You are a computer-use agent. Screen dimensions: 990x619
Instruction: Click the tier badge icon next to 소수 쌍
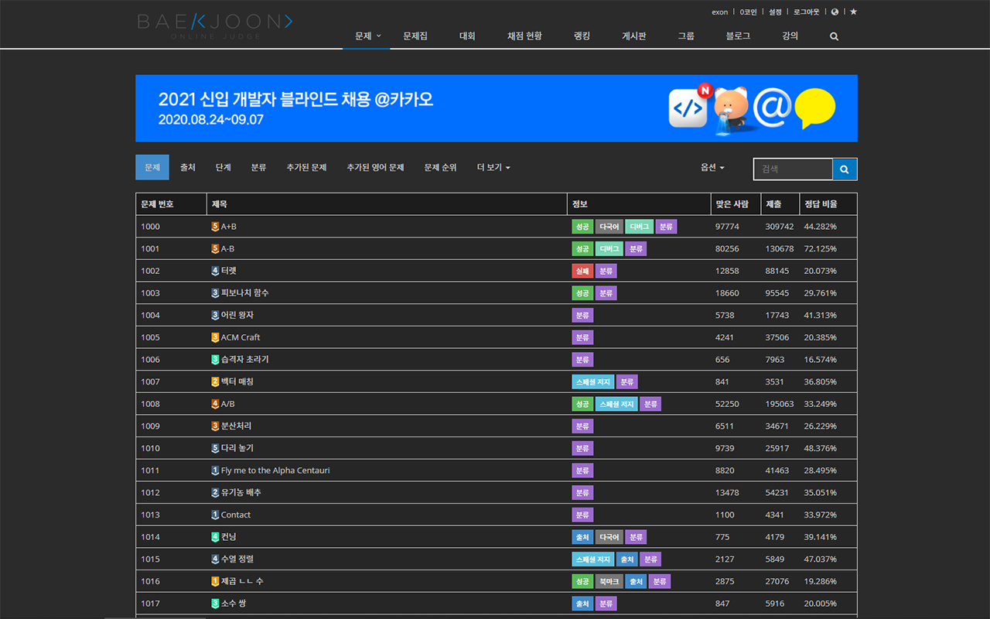215,604
